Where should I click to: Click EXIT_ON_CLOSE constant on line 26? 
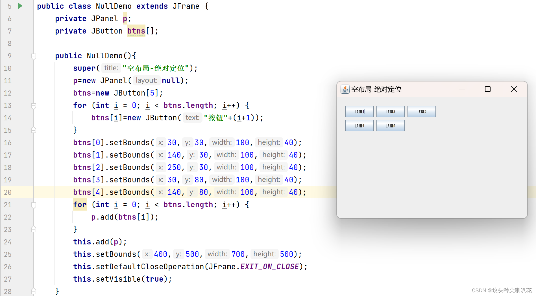(x=269, y=267)
